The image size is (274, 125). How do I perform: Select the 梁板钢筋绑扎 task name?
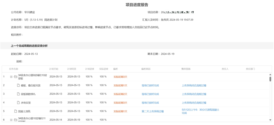(28, 94)
